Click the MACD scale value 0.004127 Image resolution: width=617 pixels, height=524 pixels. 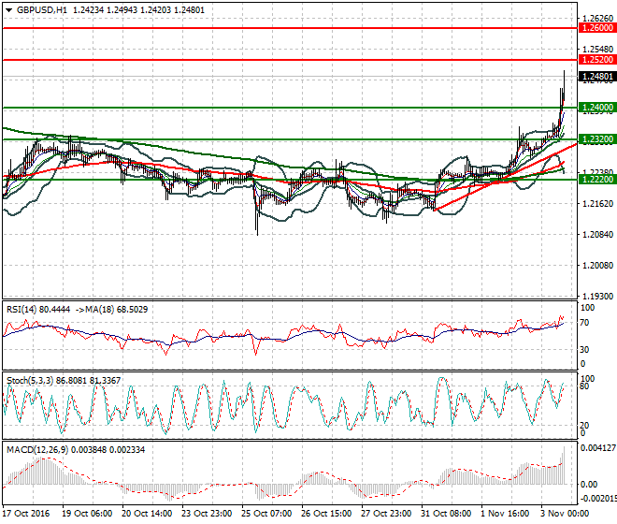click(598, 448)
